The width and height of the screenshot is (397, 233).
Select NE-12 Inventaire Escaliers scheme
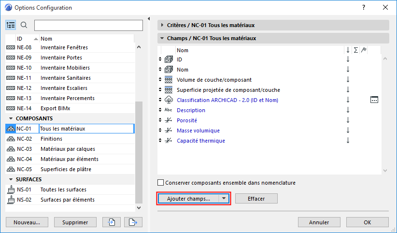(70, 88)
